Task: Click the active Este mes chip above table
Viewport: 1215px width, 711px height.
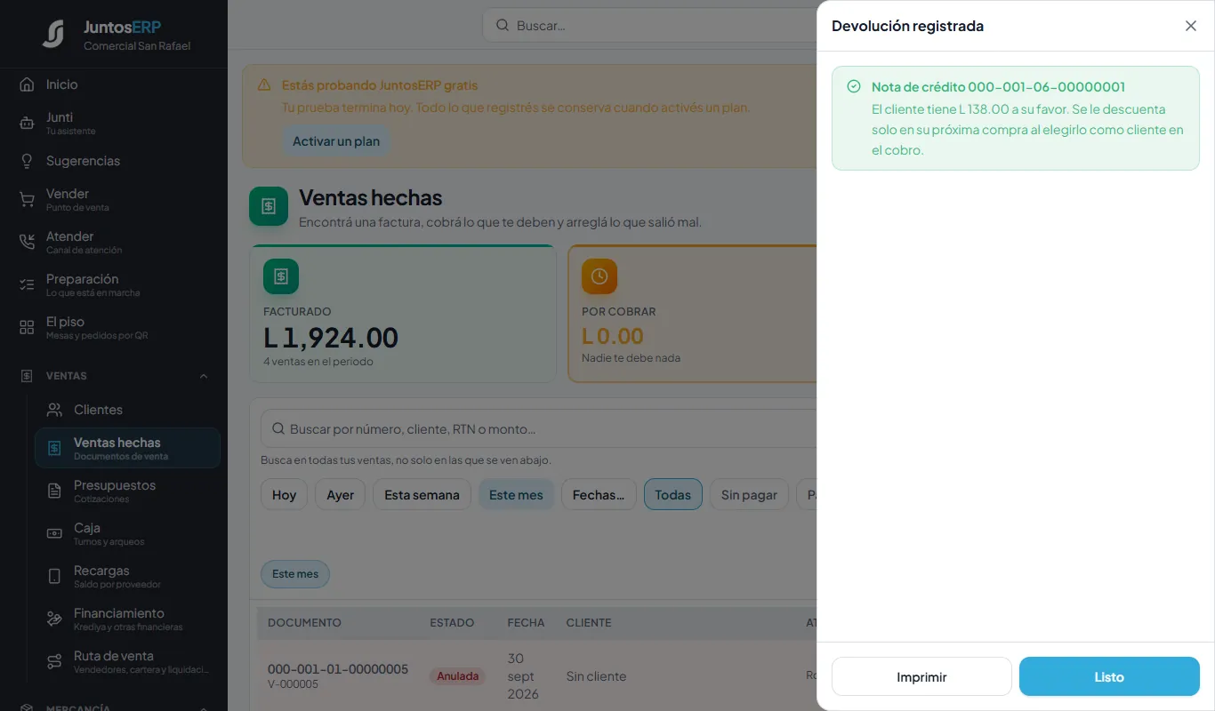Action: click(x=295, y=574)
